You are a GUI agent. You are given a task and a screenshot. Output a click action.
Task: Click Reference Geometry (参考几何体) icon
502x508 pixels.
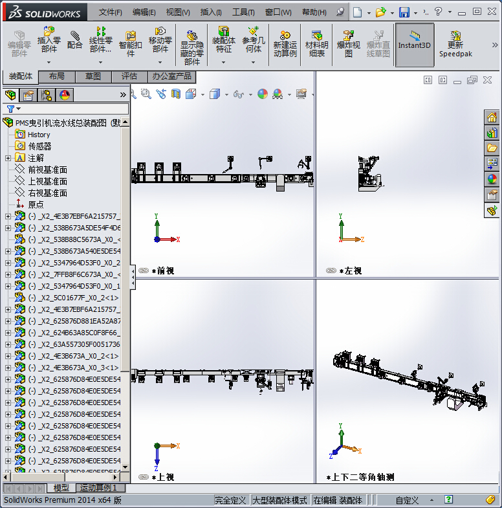(254, 40)
